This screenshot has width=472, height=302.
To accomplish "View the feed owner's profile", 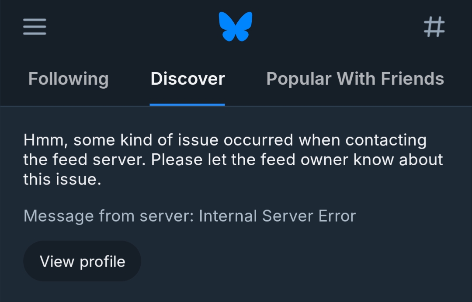I will click(82, 261).
